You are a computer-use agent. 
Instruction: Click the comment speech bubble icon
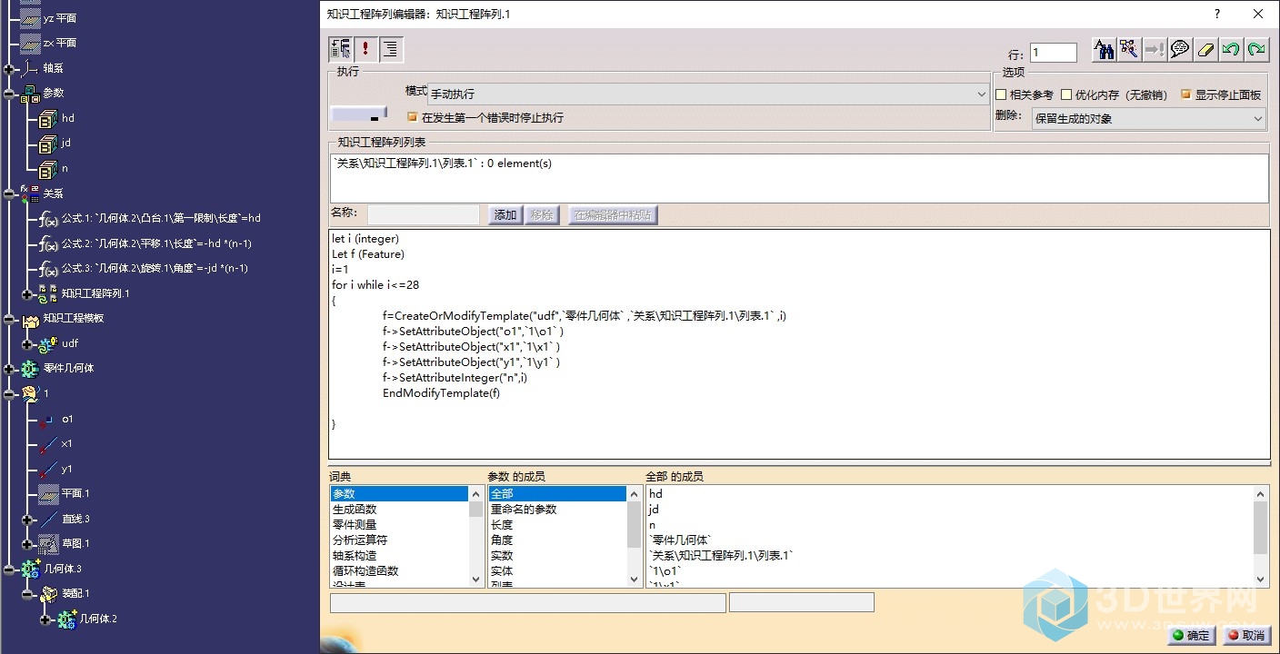coord(1180,50)
